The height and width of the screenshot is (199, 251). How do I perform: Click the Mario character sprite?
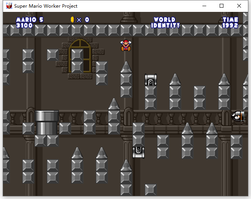tap(126, 45)
